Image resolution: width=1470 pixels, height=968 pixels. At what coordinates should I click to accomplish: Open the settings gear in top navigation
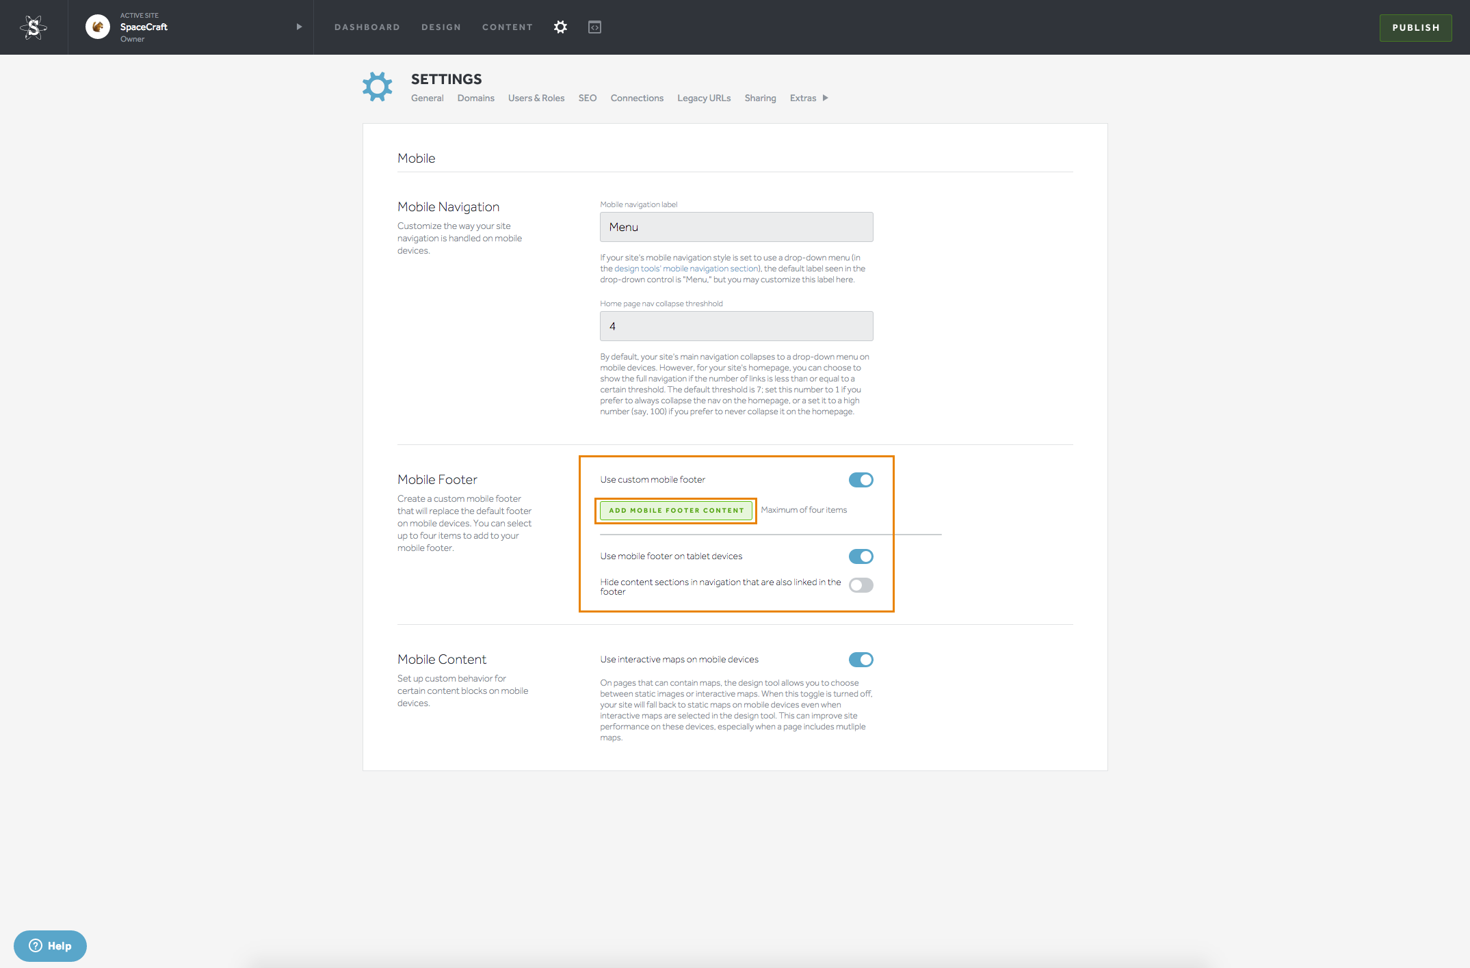tap(560, 27)
